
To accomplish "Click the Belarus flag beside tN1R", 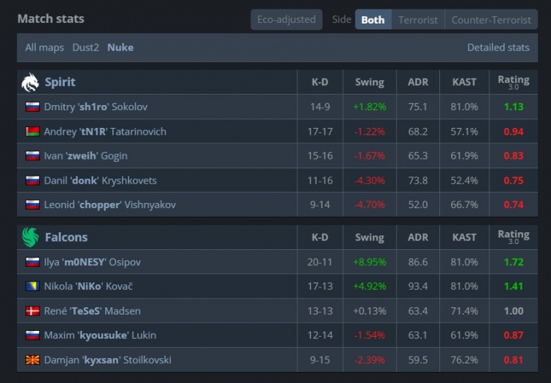I will click(x=32, y=132).
